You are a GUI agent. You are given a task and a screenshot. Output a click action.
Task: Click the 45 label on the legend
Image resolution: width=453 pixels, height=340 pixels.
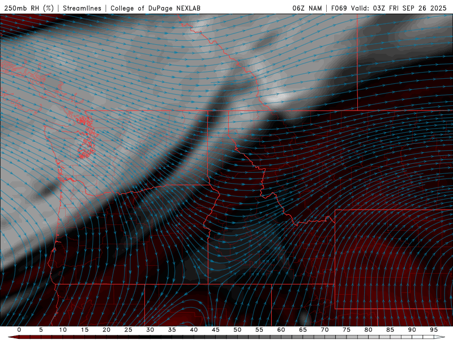(216, 330)
